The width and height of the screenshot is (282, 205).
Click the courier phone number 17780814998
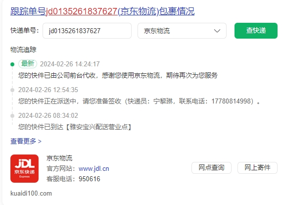231,101
